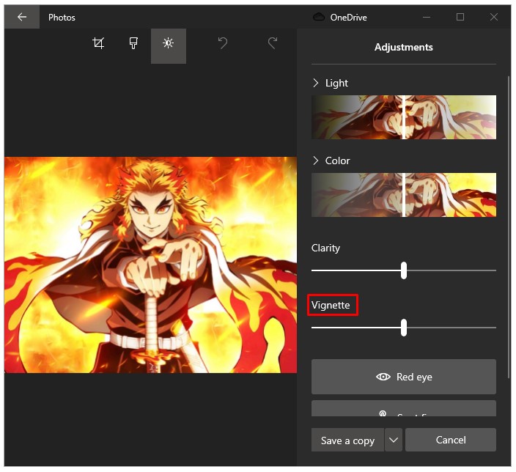The image size is (516, 472).
Task: Expand the Color section chevron
Action: coord(316,161)
